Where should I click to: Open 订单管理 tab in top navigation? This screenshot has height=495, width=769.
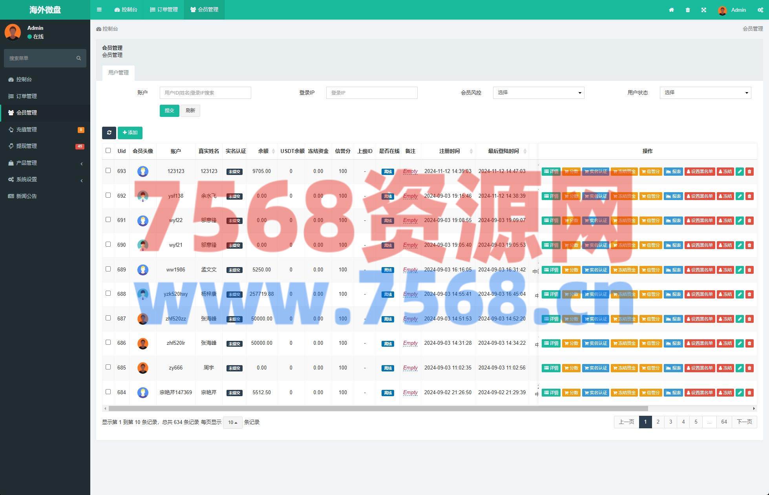coord(164,10)
